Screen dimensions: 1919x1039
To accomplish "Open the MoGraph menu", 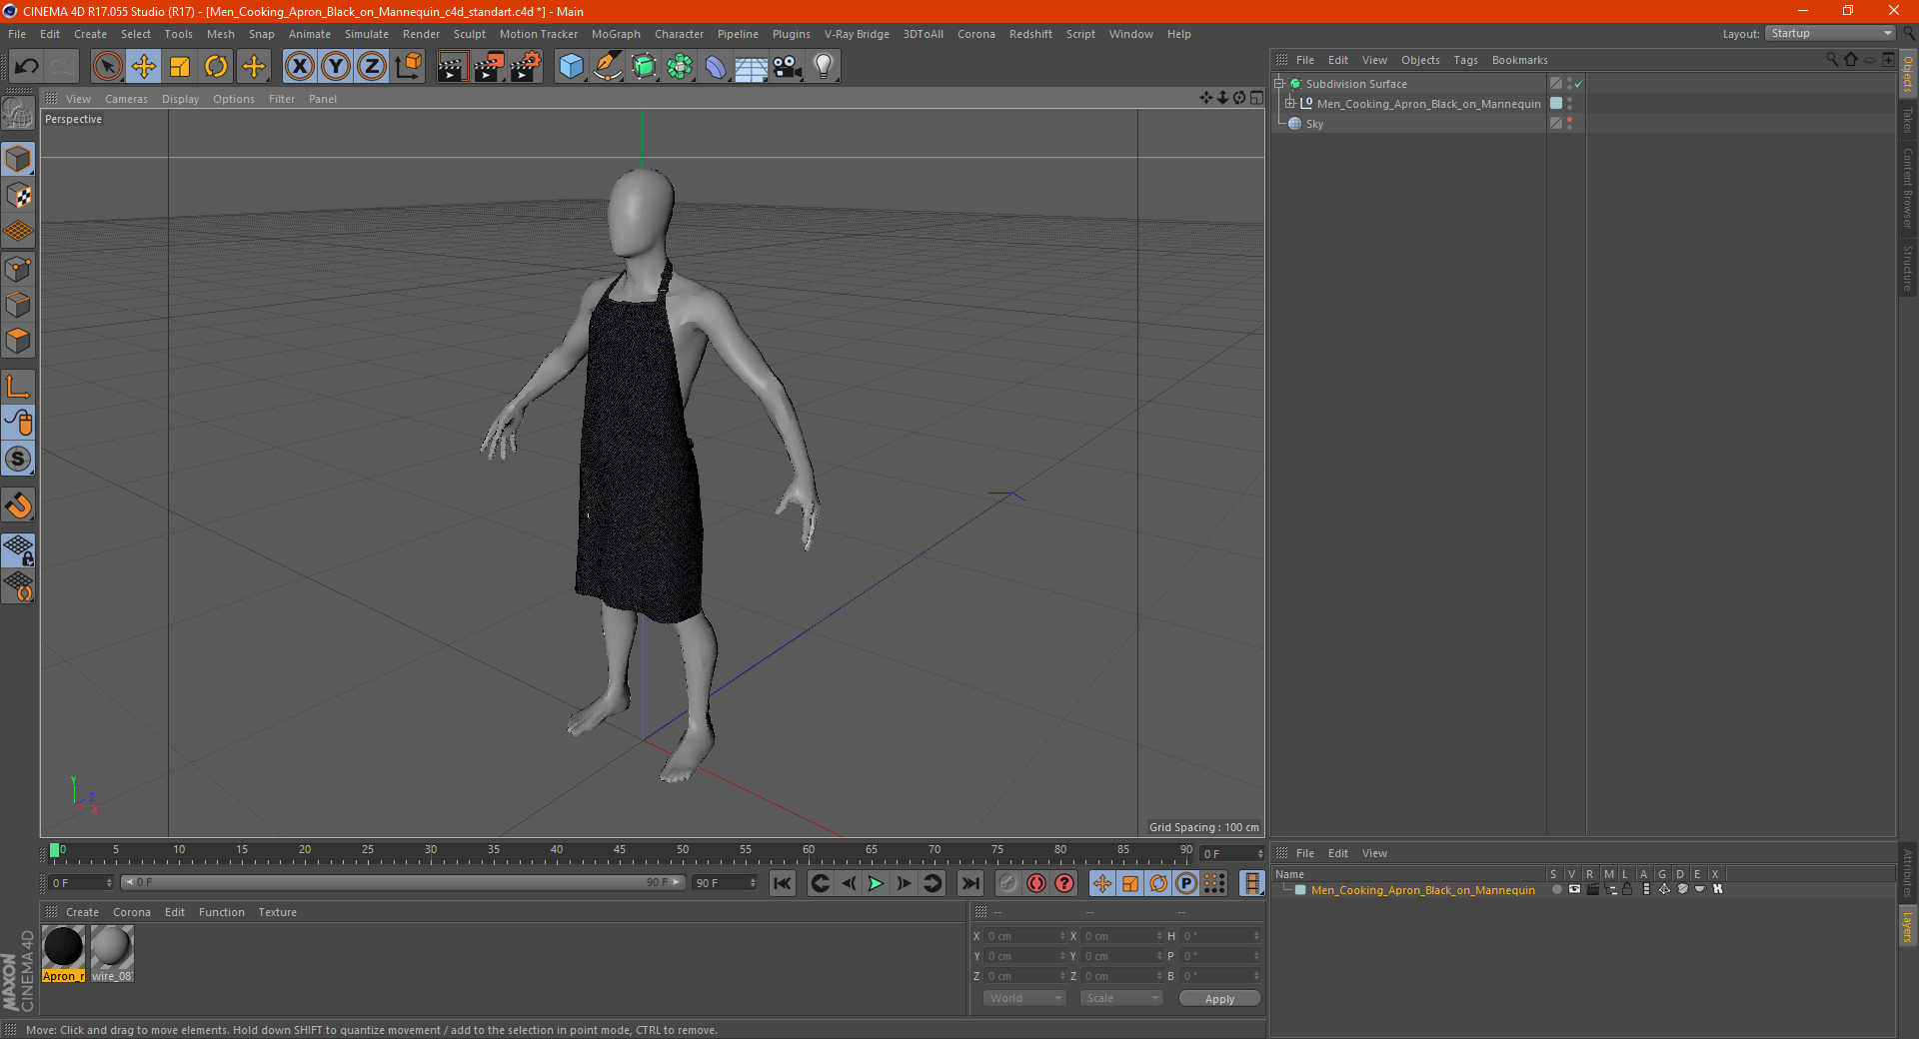I will [616, 34].
